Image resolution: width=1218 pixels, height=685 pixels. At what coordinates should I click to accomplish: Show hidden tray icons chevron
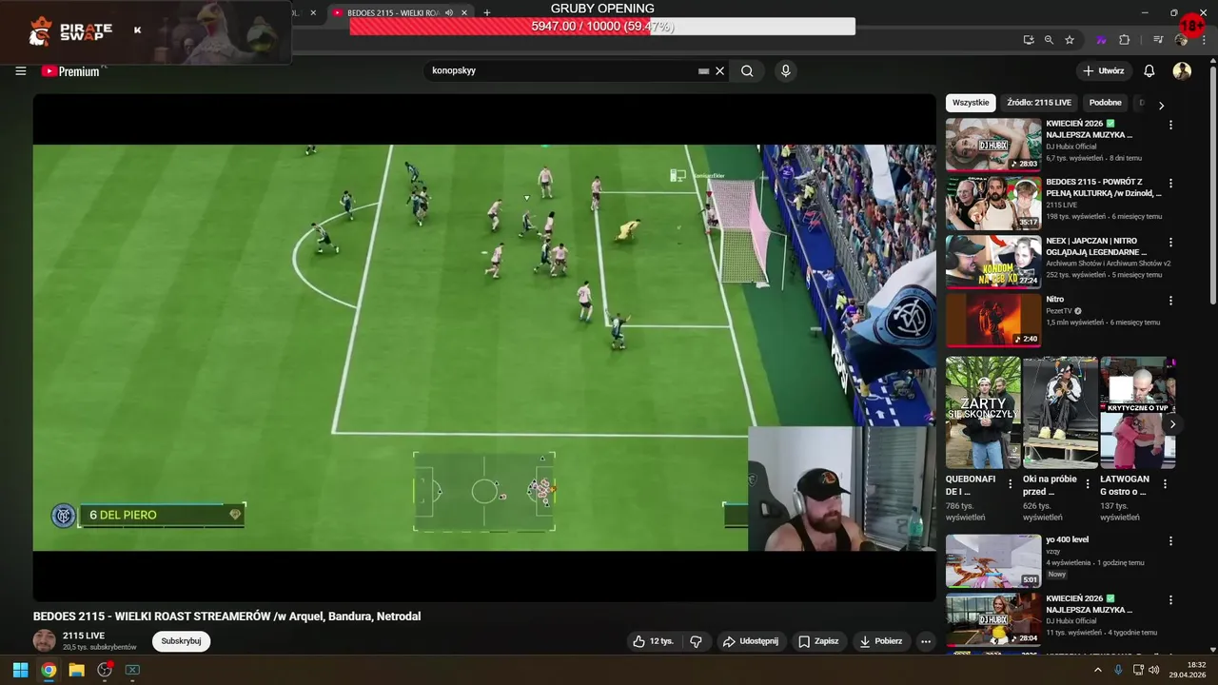pos(1097,670)
